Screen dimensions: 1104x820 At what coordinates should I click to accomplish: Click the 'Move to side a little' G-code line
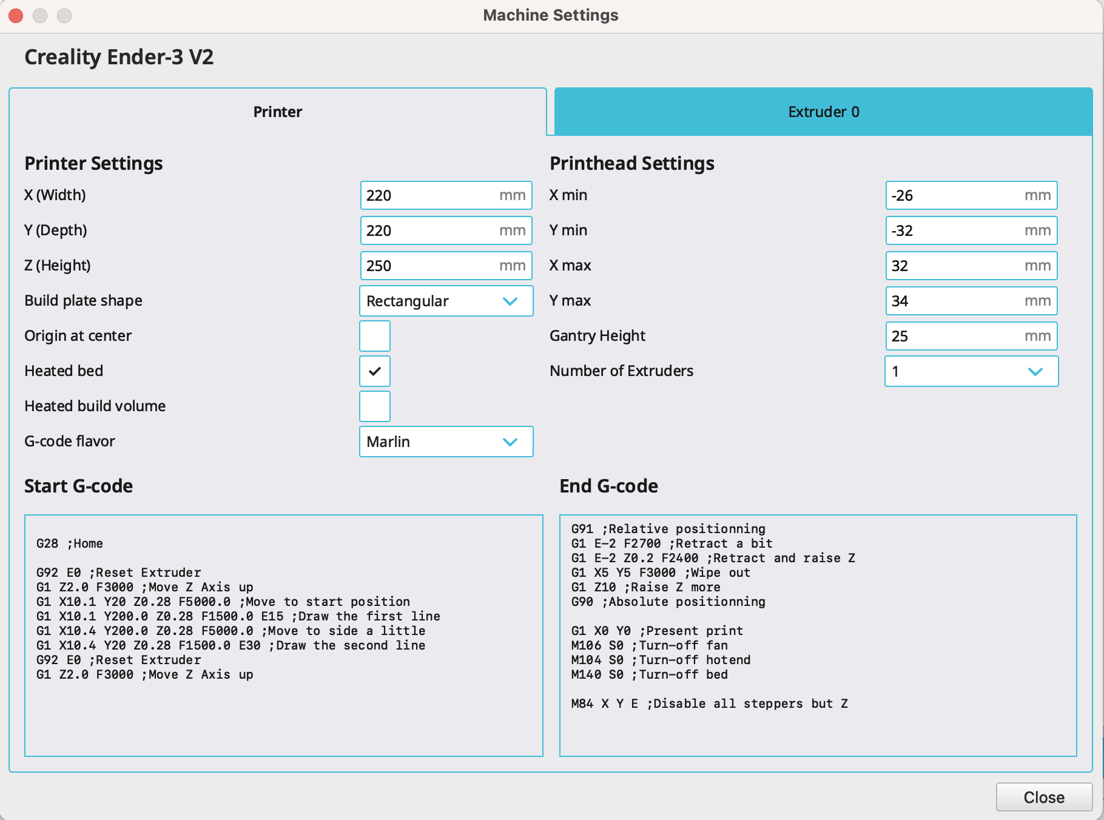tap(231, 631)
